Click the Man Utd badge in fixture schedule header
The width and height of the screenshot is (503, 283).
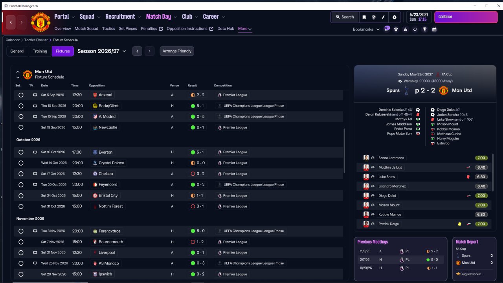click(x=28, y=74)
